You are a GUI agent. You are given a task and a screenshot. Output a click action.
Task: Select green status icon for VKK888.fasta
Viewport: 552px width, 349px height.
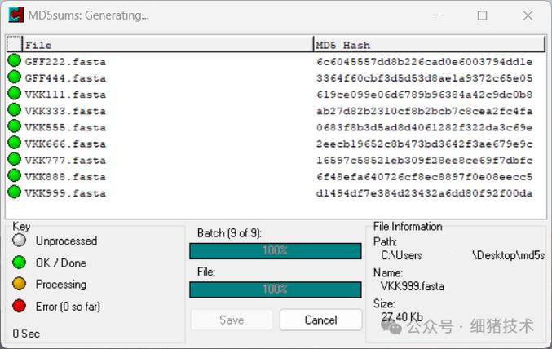[15, 175]
